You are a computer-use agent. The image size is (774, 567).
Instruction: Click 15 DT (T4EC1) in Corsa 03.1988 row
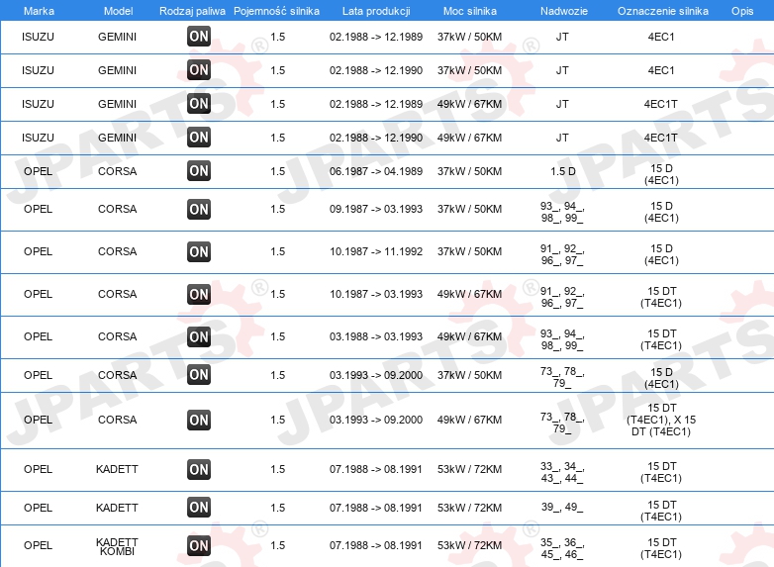(661, 339)
